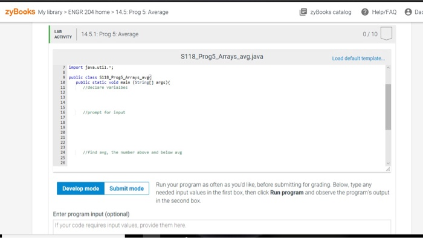Click the lab completion badge icon
The height and width of the screenshot is (238, 423).
coord(386,33)
